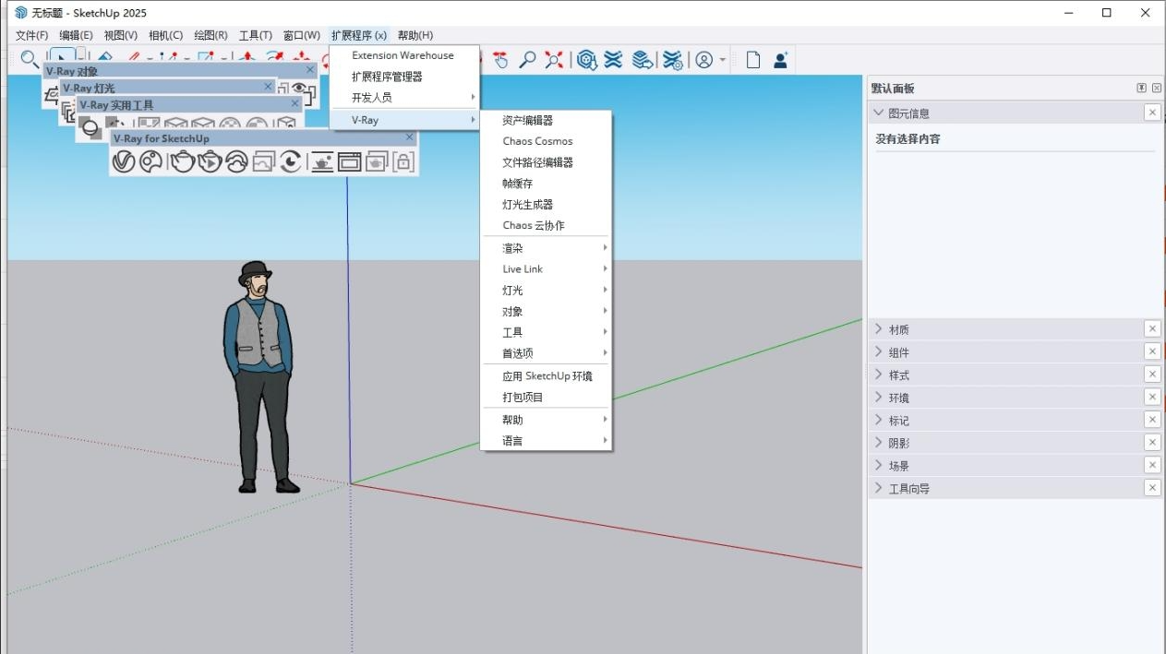Open the 3D Warehouse toolbar icon

[587, 60]
